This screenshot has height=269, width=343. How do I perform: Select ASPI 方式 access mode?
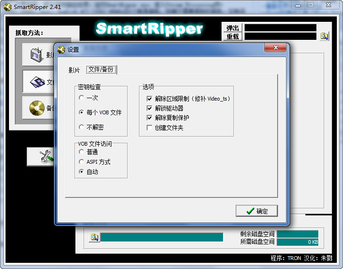[82, 162]
